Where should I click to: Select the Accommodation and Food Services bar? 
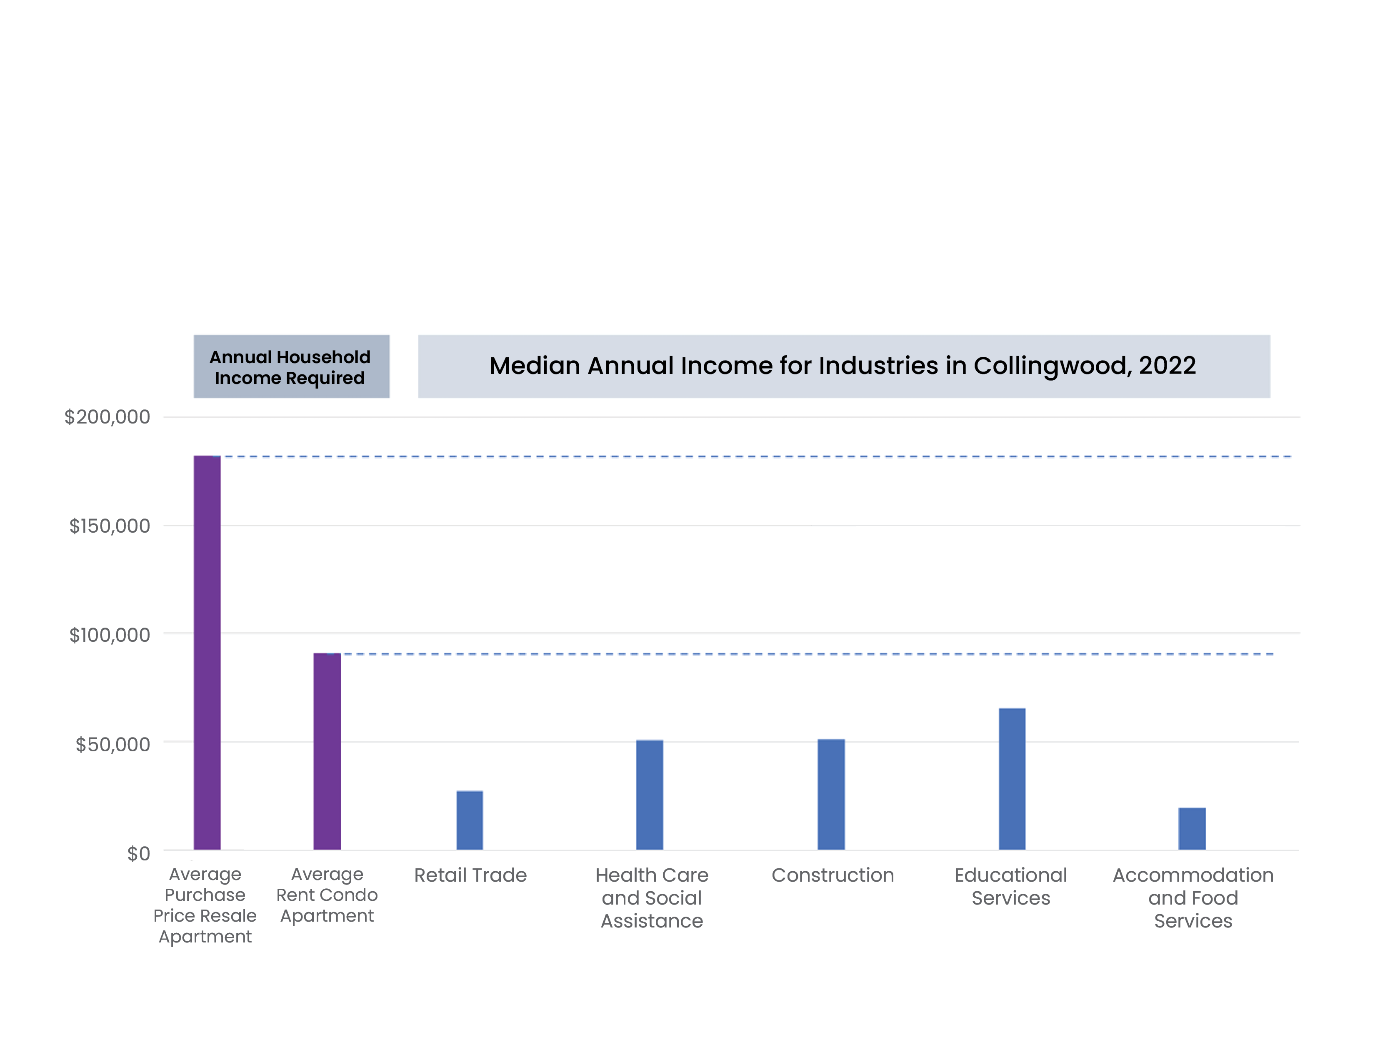1192,824
